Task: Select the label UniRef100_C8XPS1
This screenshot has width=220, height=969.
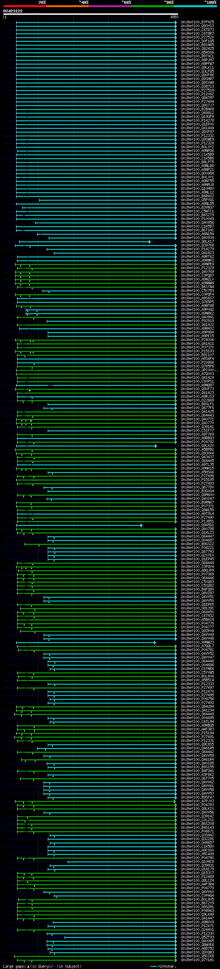Action: pyautogui.click(x=197, y=381)
